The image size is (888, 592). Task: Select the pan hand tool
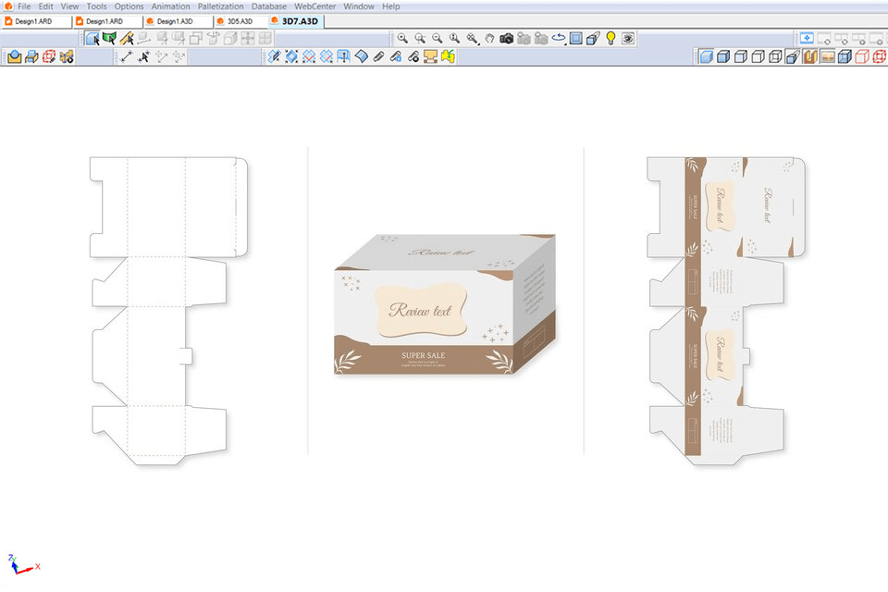pos(489,38)
